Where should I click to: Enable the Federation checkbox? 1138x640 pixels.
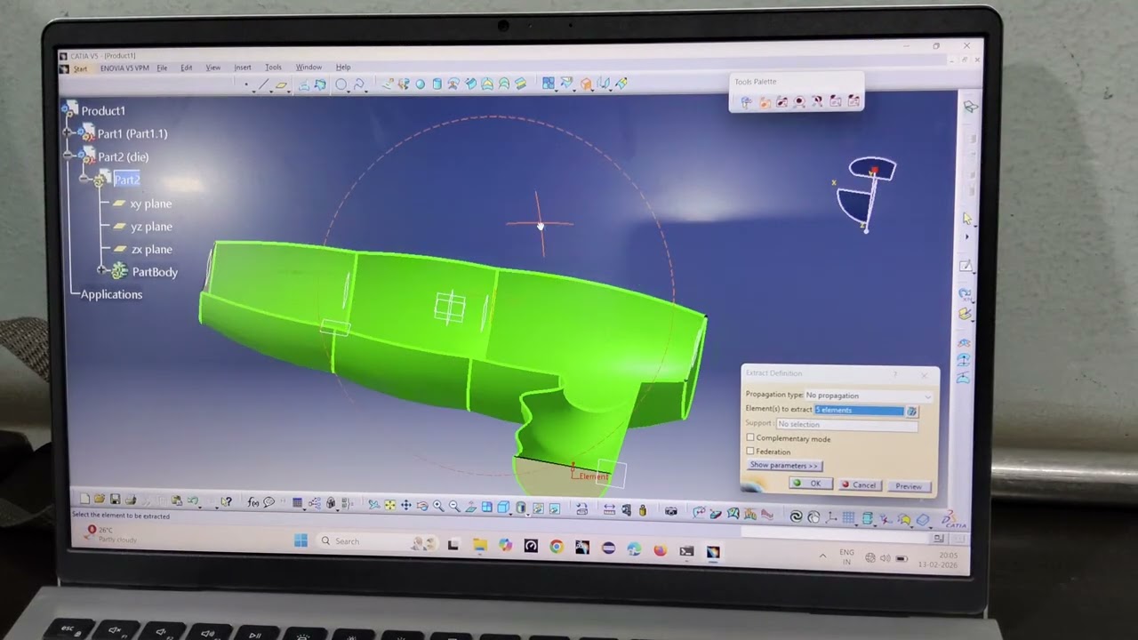(x=750, y=452)
